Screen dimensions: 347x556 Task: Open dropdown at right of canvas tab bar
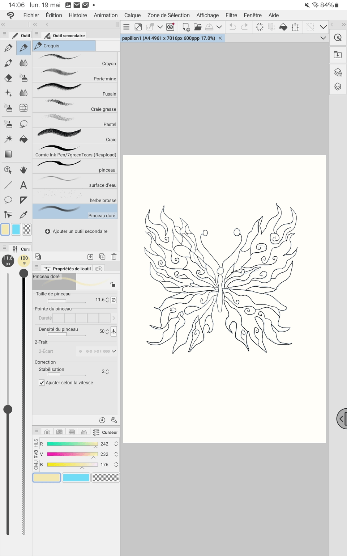(323, 38)
